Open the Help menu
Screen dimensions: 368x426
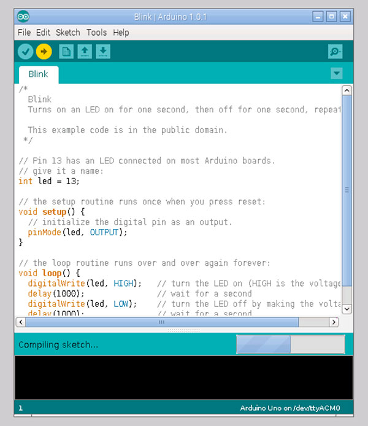pos(121,33)
